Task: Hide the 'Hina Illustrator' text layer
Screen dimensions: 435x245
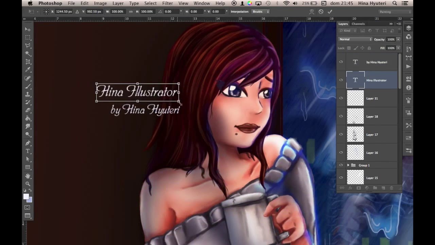Action: [341, 80]
